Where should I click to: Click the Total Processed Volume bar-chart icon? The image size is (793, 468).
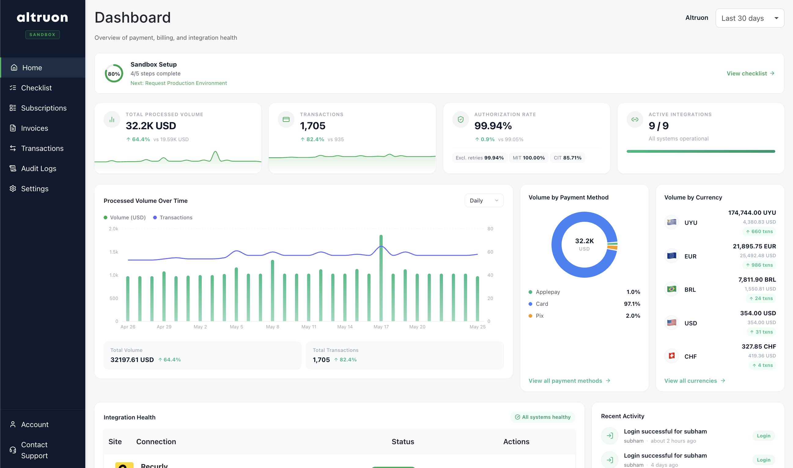[112, 119]
